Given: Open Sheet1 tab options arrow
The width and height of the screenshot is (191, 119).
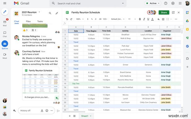Looking at the screenshot, I should (91, 116).
